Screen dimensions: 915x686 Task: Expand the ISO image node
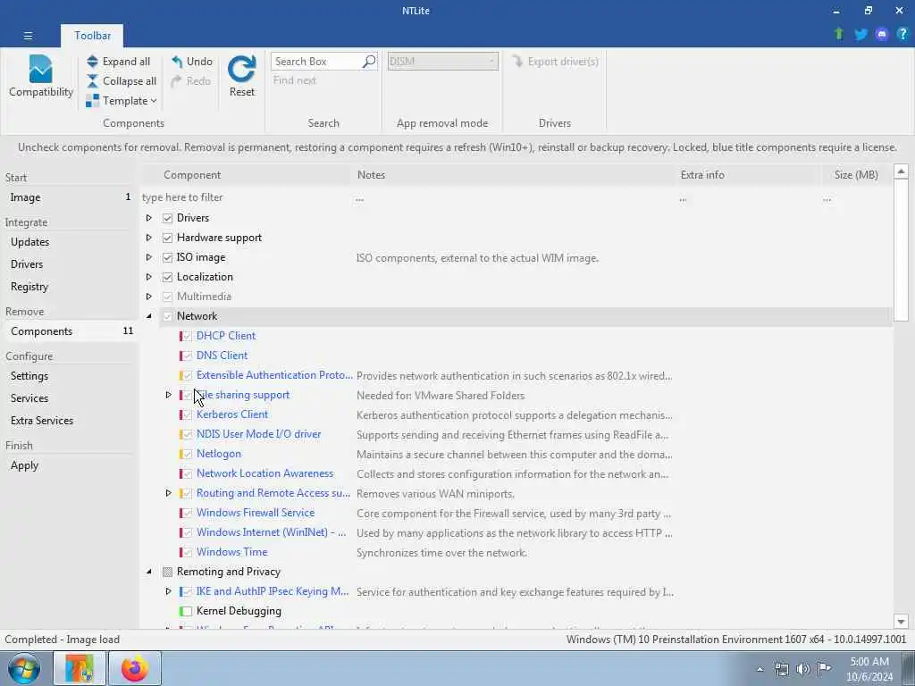tap(149, 257)
